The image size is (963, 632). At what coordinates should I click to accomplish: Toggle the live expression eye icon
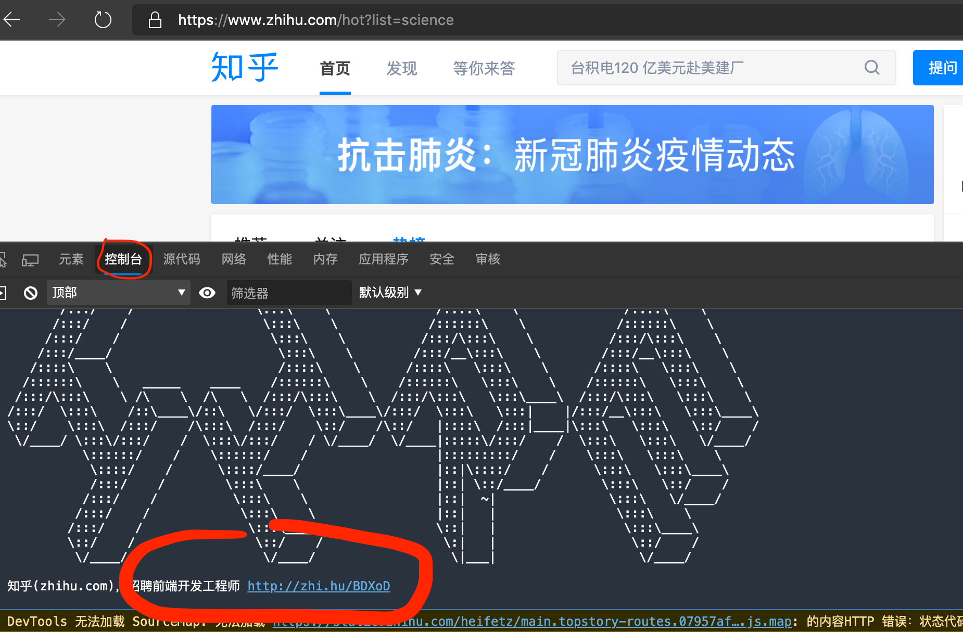(x=207, y=293)
